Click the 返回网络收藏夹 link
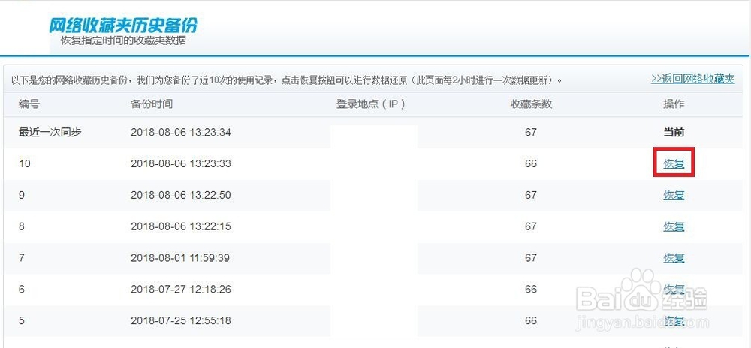The width and height of the screenshot is (751, 348). [692, 79]
